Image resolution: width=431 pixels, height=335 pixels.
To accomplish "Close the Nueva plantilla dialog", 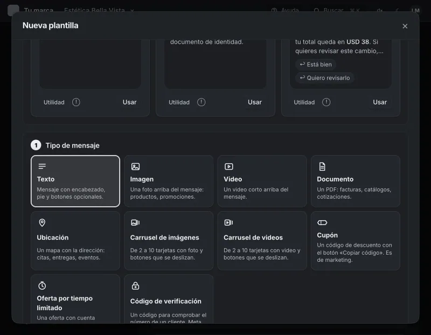I will [405, 26].
